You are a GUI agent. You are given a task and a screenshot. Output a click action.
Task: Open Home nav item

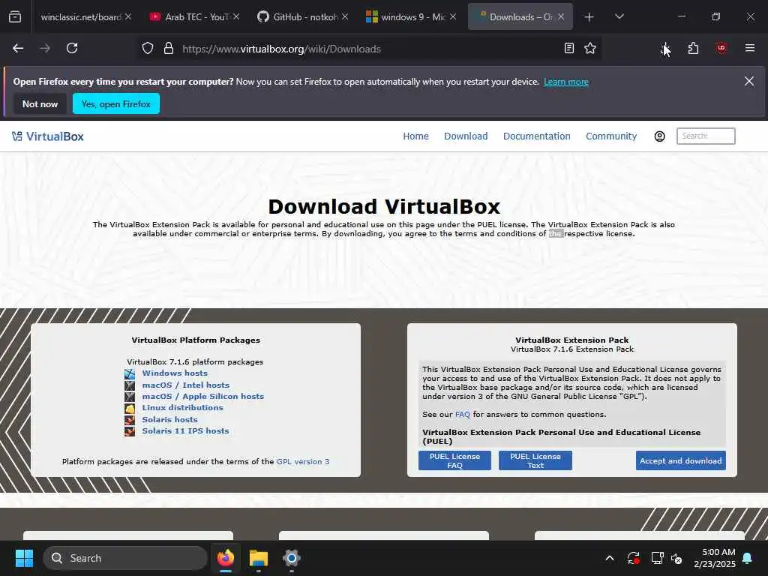(415, 136)
